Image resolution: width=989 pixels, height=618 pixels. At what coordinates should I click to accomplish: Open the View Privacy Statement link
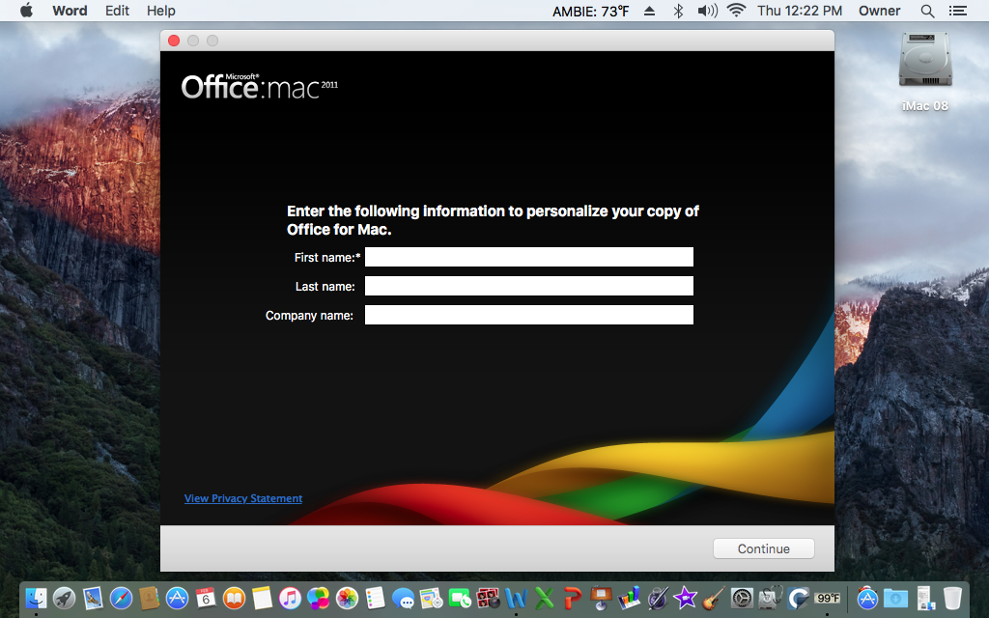pos(242,498)
